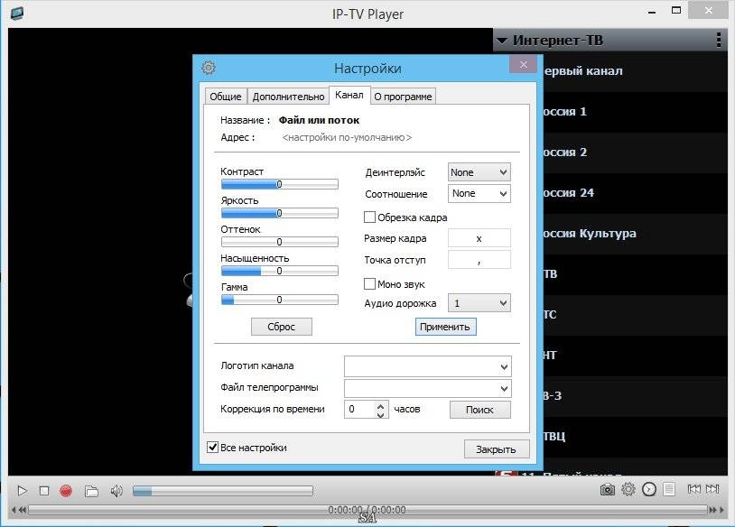This screenshot has height=527, width=735.
Task: Click the Интернет-ТВ list header
Action: 609,40
